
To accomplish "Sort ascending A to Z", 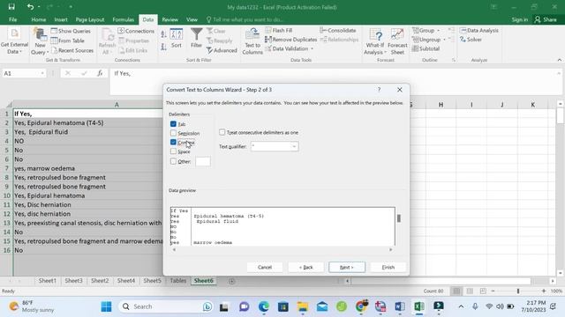I will click(x=163, y=34).
